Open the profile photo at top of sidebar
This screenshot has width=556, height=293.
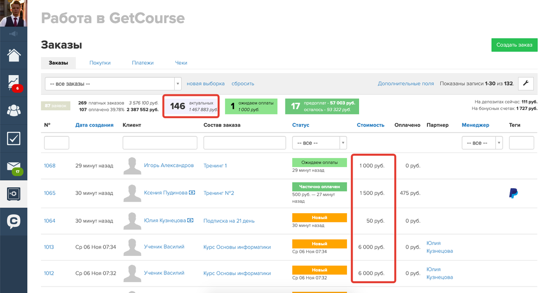[x=13, y=13]
